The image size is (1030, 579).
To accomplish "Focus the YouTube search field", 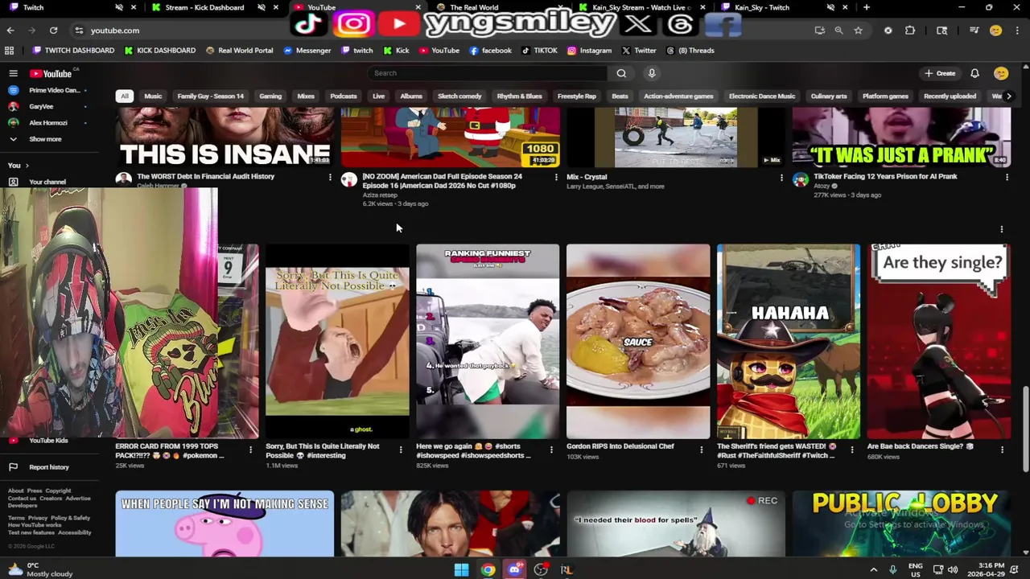I will click(x=487, y=73).
